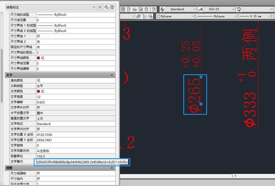The image size is (275, 186).
Task: Click the select objects icon in Properties
Action: point(106,7)
